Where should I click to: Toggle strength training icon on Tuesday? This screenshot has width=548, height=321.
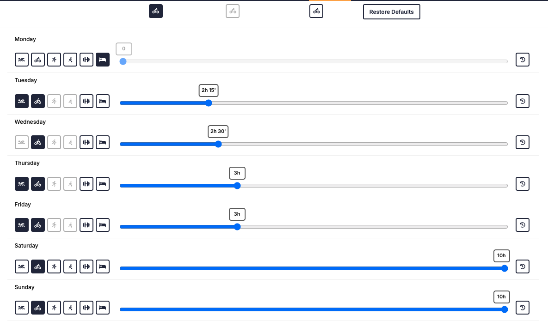pyautogui.click(x=86, y=101)
